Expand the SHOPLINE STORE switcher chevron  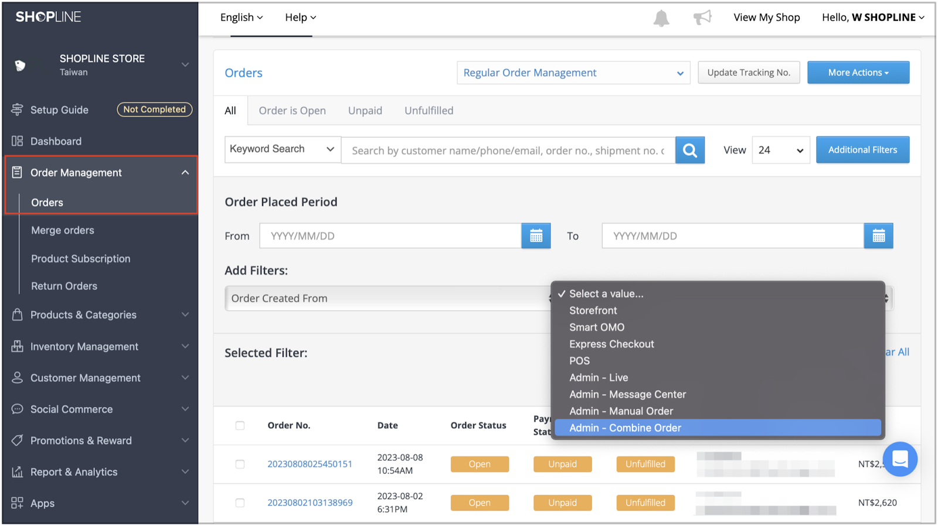coord(185,64)
